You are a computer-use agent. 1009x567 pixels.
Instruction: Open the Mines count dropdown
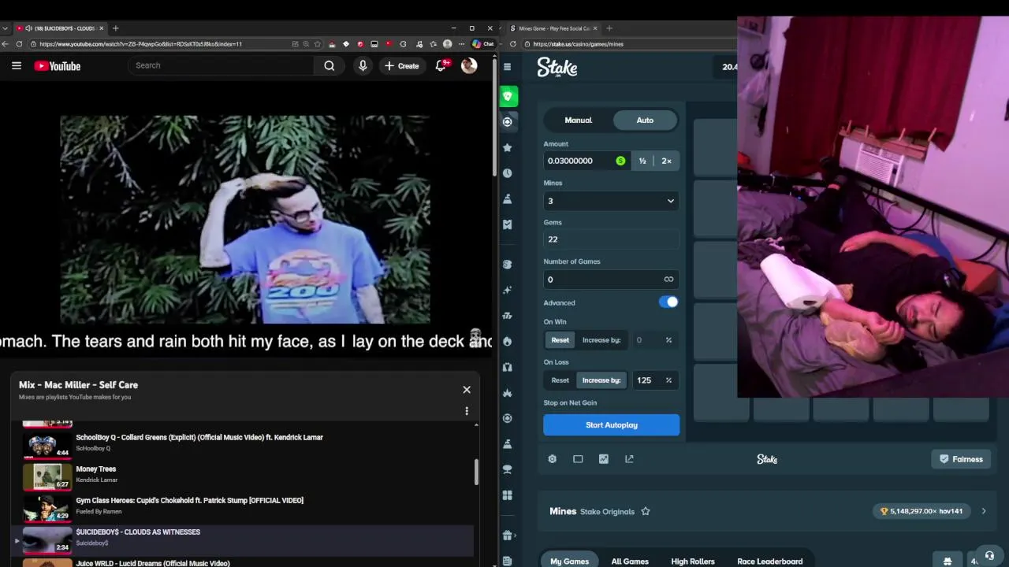click(611, 201)
